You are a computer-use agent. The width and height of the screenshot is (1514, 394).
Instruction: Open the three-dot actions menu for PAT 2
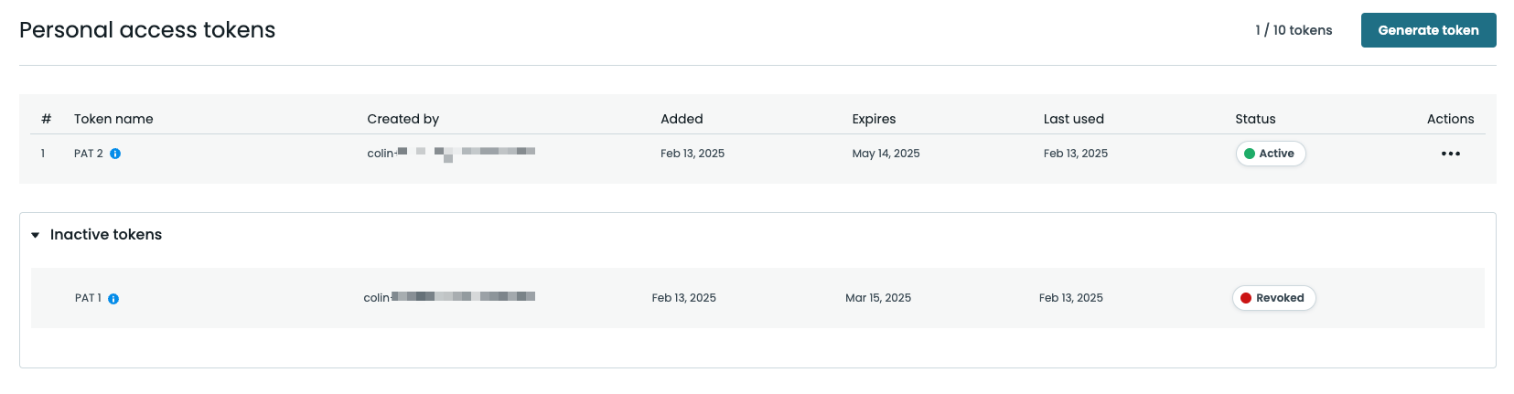[x=1450, y=154]
